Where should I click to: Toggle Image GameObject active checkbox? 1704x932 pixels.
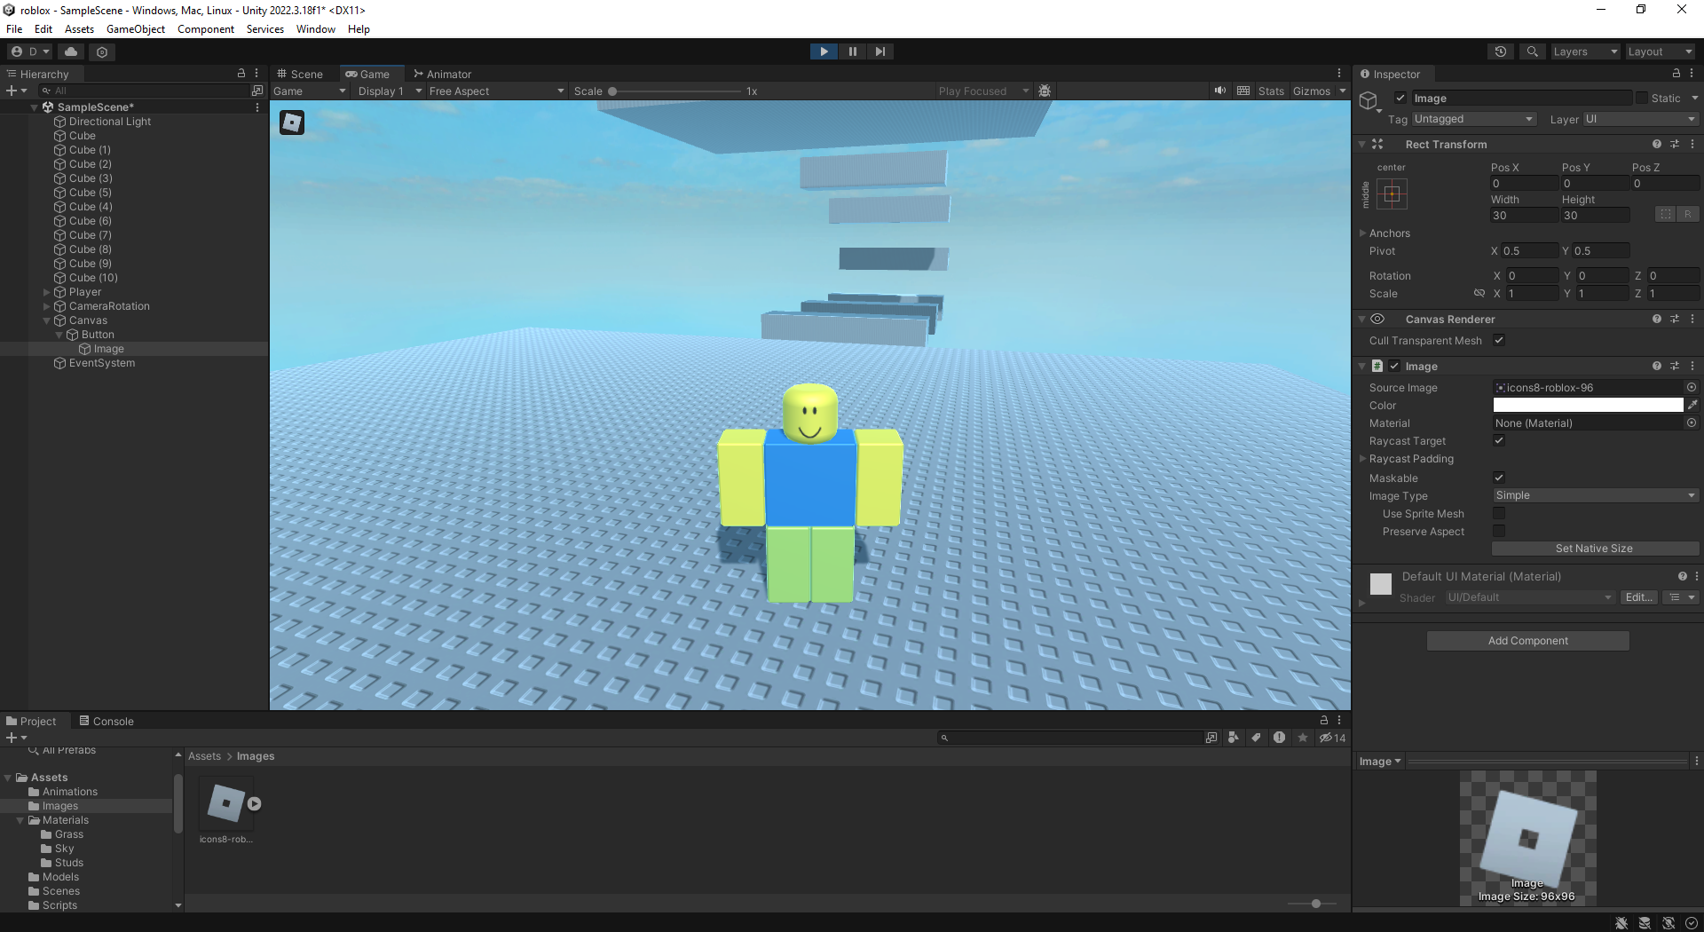(x=1400, y=98)
